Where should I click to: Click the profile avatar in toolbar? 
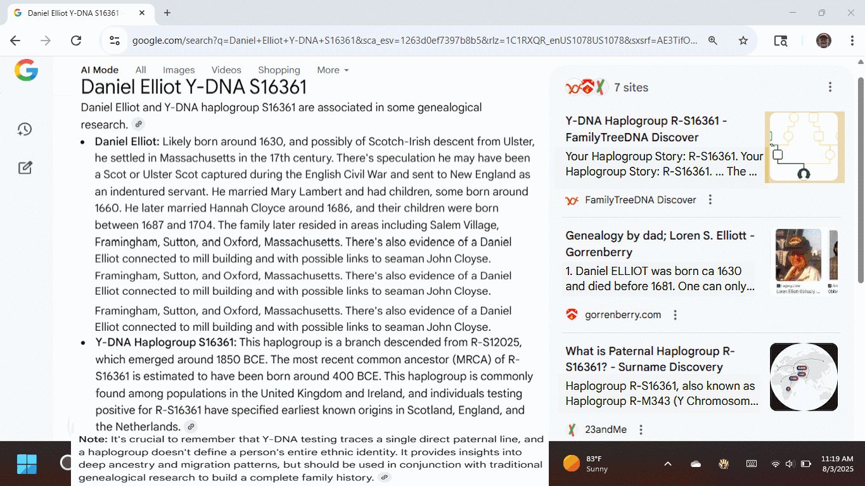pyautogui.click(x=823, y=41)
